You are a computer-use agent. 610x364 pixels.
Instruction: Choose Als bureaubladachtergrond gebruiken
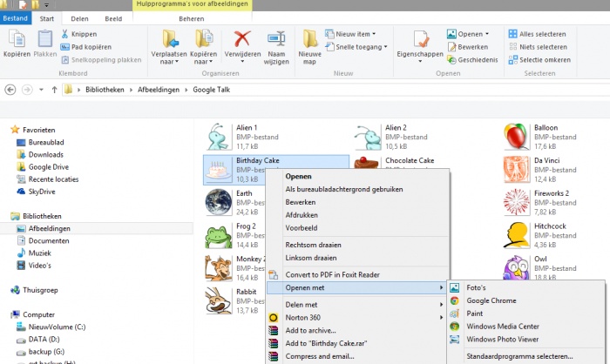tap(344, 189)
